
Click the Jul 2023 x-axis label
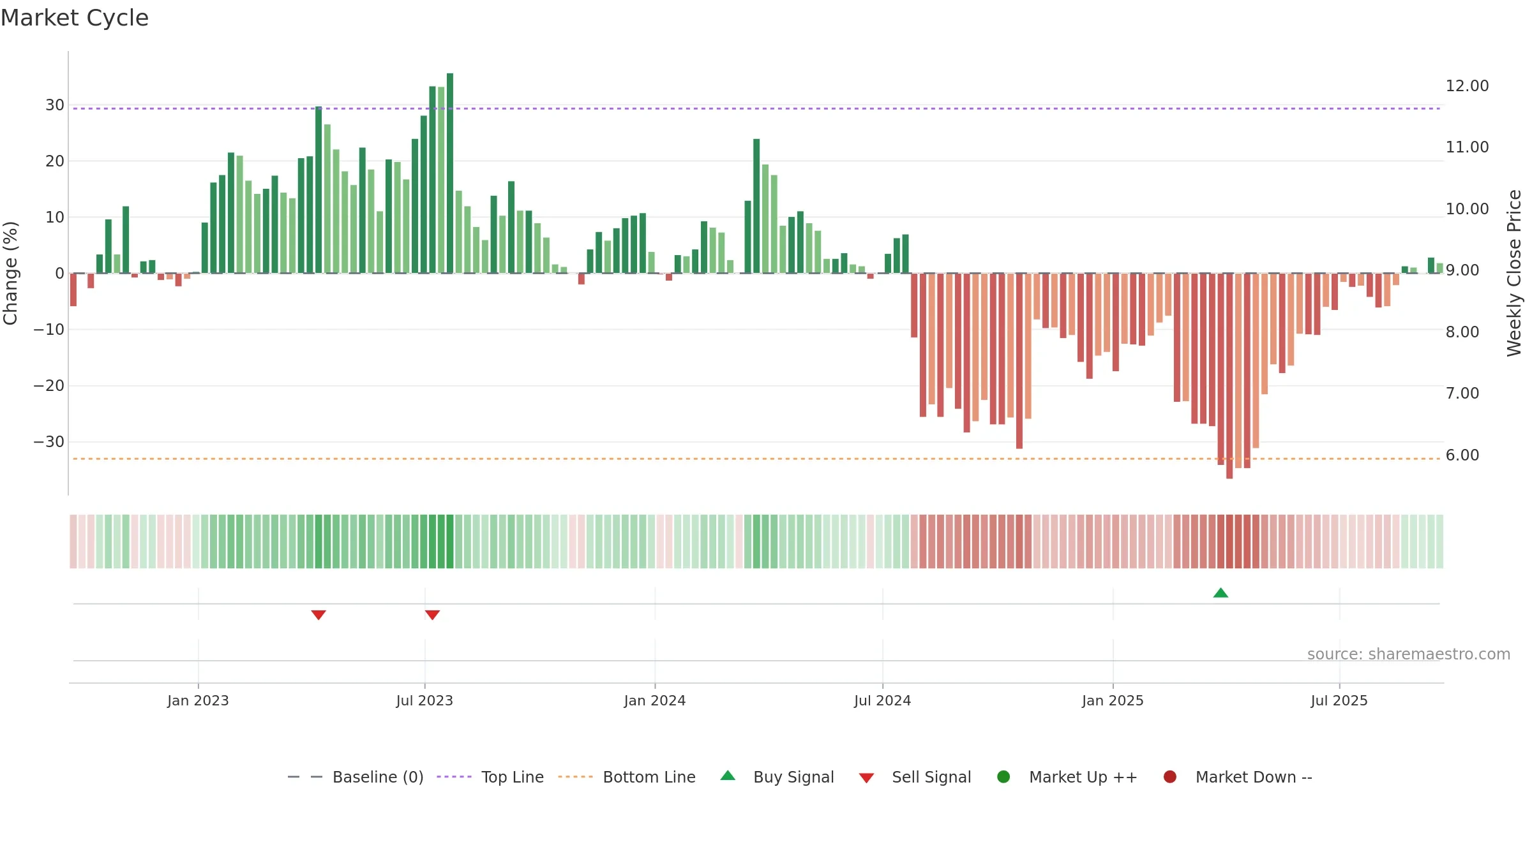point(424,700)
